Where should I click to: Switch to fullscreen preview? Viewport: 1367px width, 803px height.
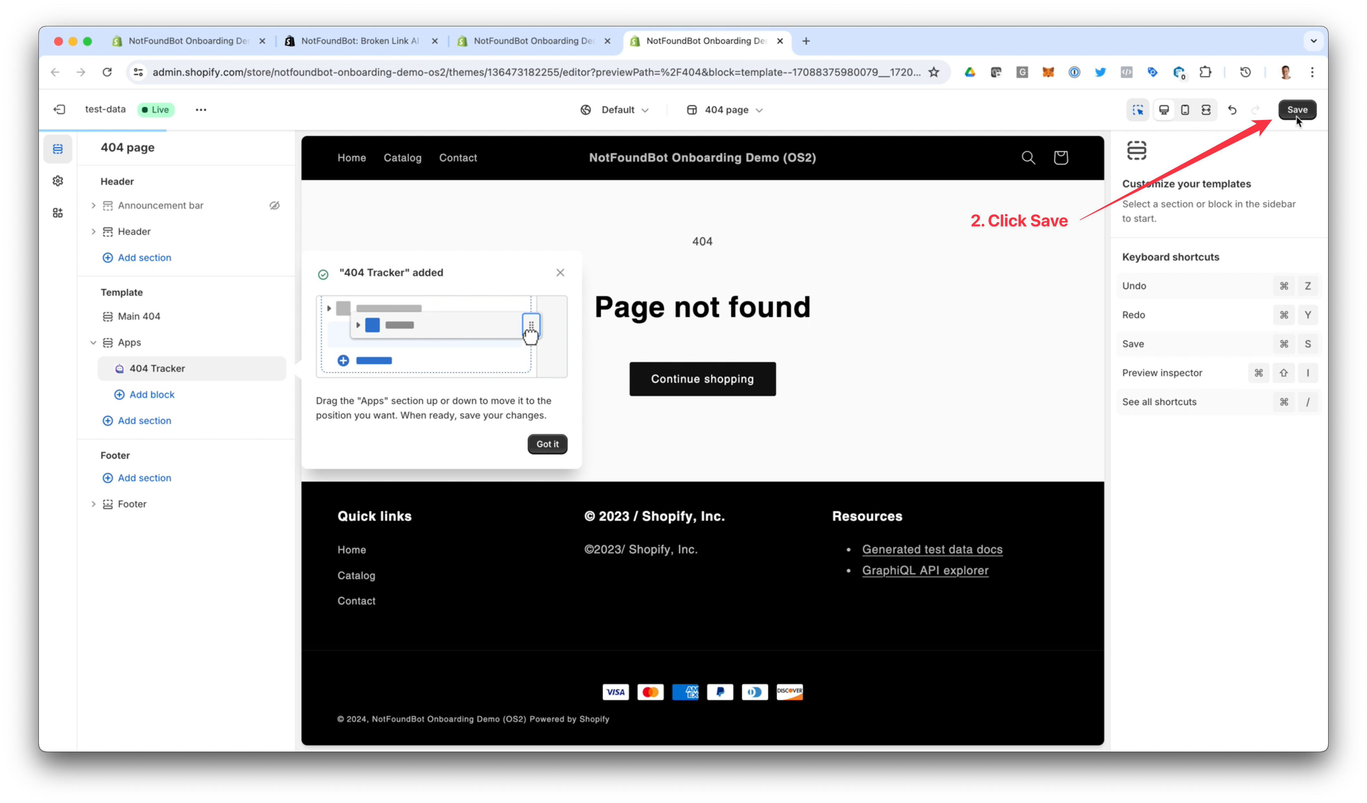click(1206, 110)
